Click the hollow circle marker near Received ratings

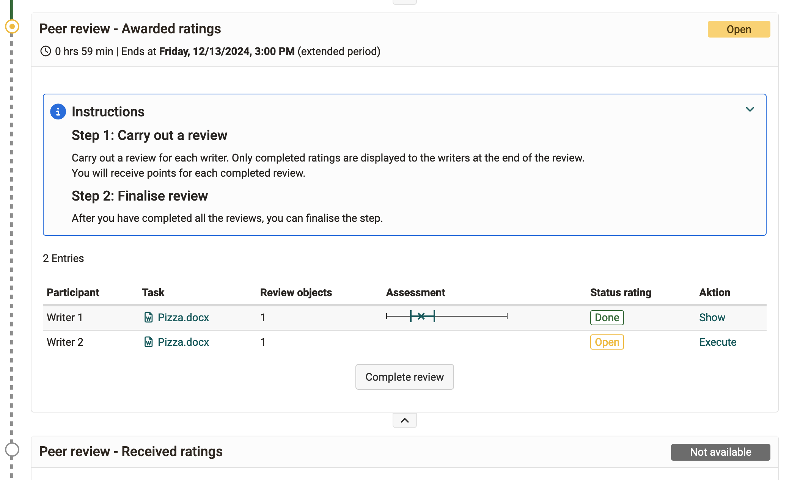12,449
